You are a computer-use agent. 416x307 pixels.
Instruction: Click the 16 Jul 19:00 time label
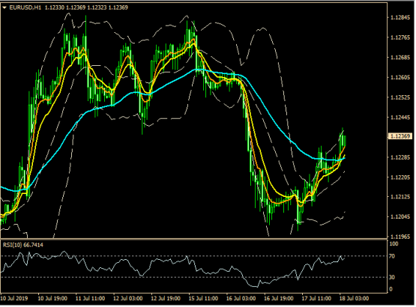(x=279, y=299)
